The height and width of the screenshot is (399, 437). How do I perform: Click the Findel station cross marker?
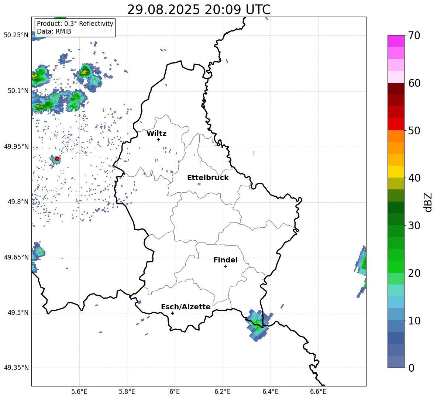click(x=225, y=266)
